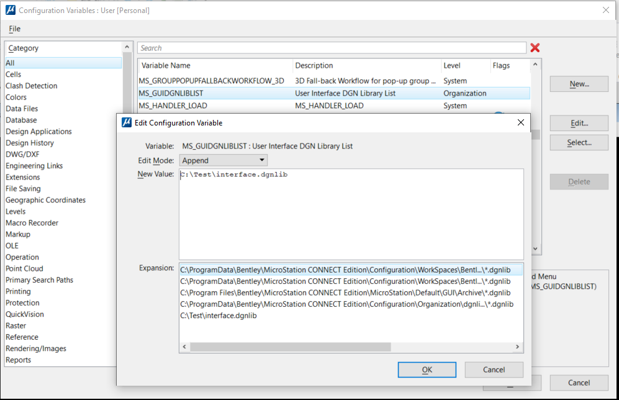
Task: Select the MS_GROUPPOPUPFALLBACKWORKFLOW_3D variable row
Action: pyautogui.click(x=334, y=81)
